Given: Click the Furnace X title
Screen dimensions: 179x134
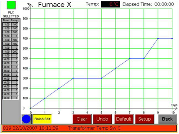Looking at the screenshot, I should point(55,5).
